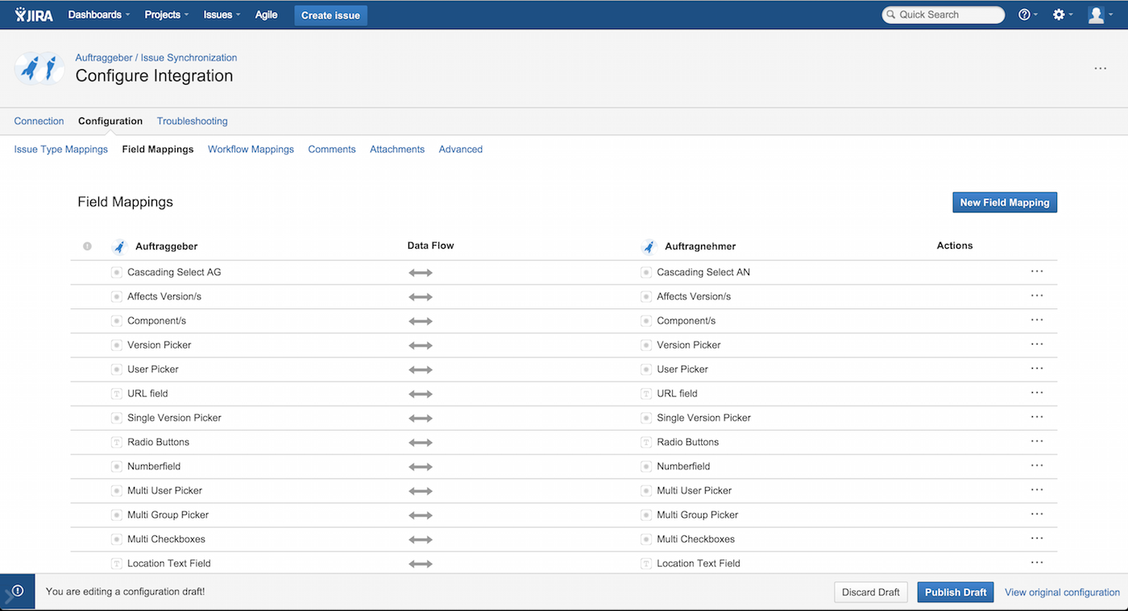
Task: Click the right Single Version Picker field name
Action: coord(704,418)
